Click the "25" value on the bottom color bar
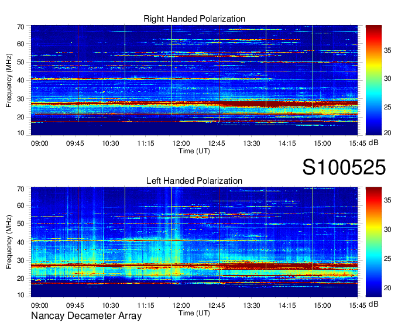The image size is (398, 323). (387, 259)
